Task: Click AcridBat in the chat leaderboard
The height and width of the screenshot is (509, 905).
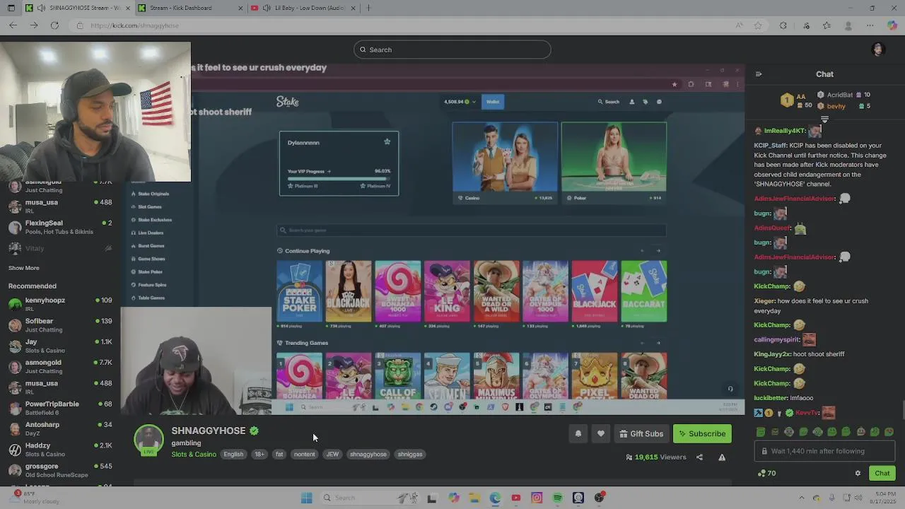Action: click(839, 95)
